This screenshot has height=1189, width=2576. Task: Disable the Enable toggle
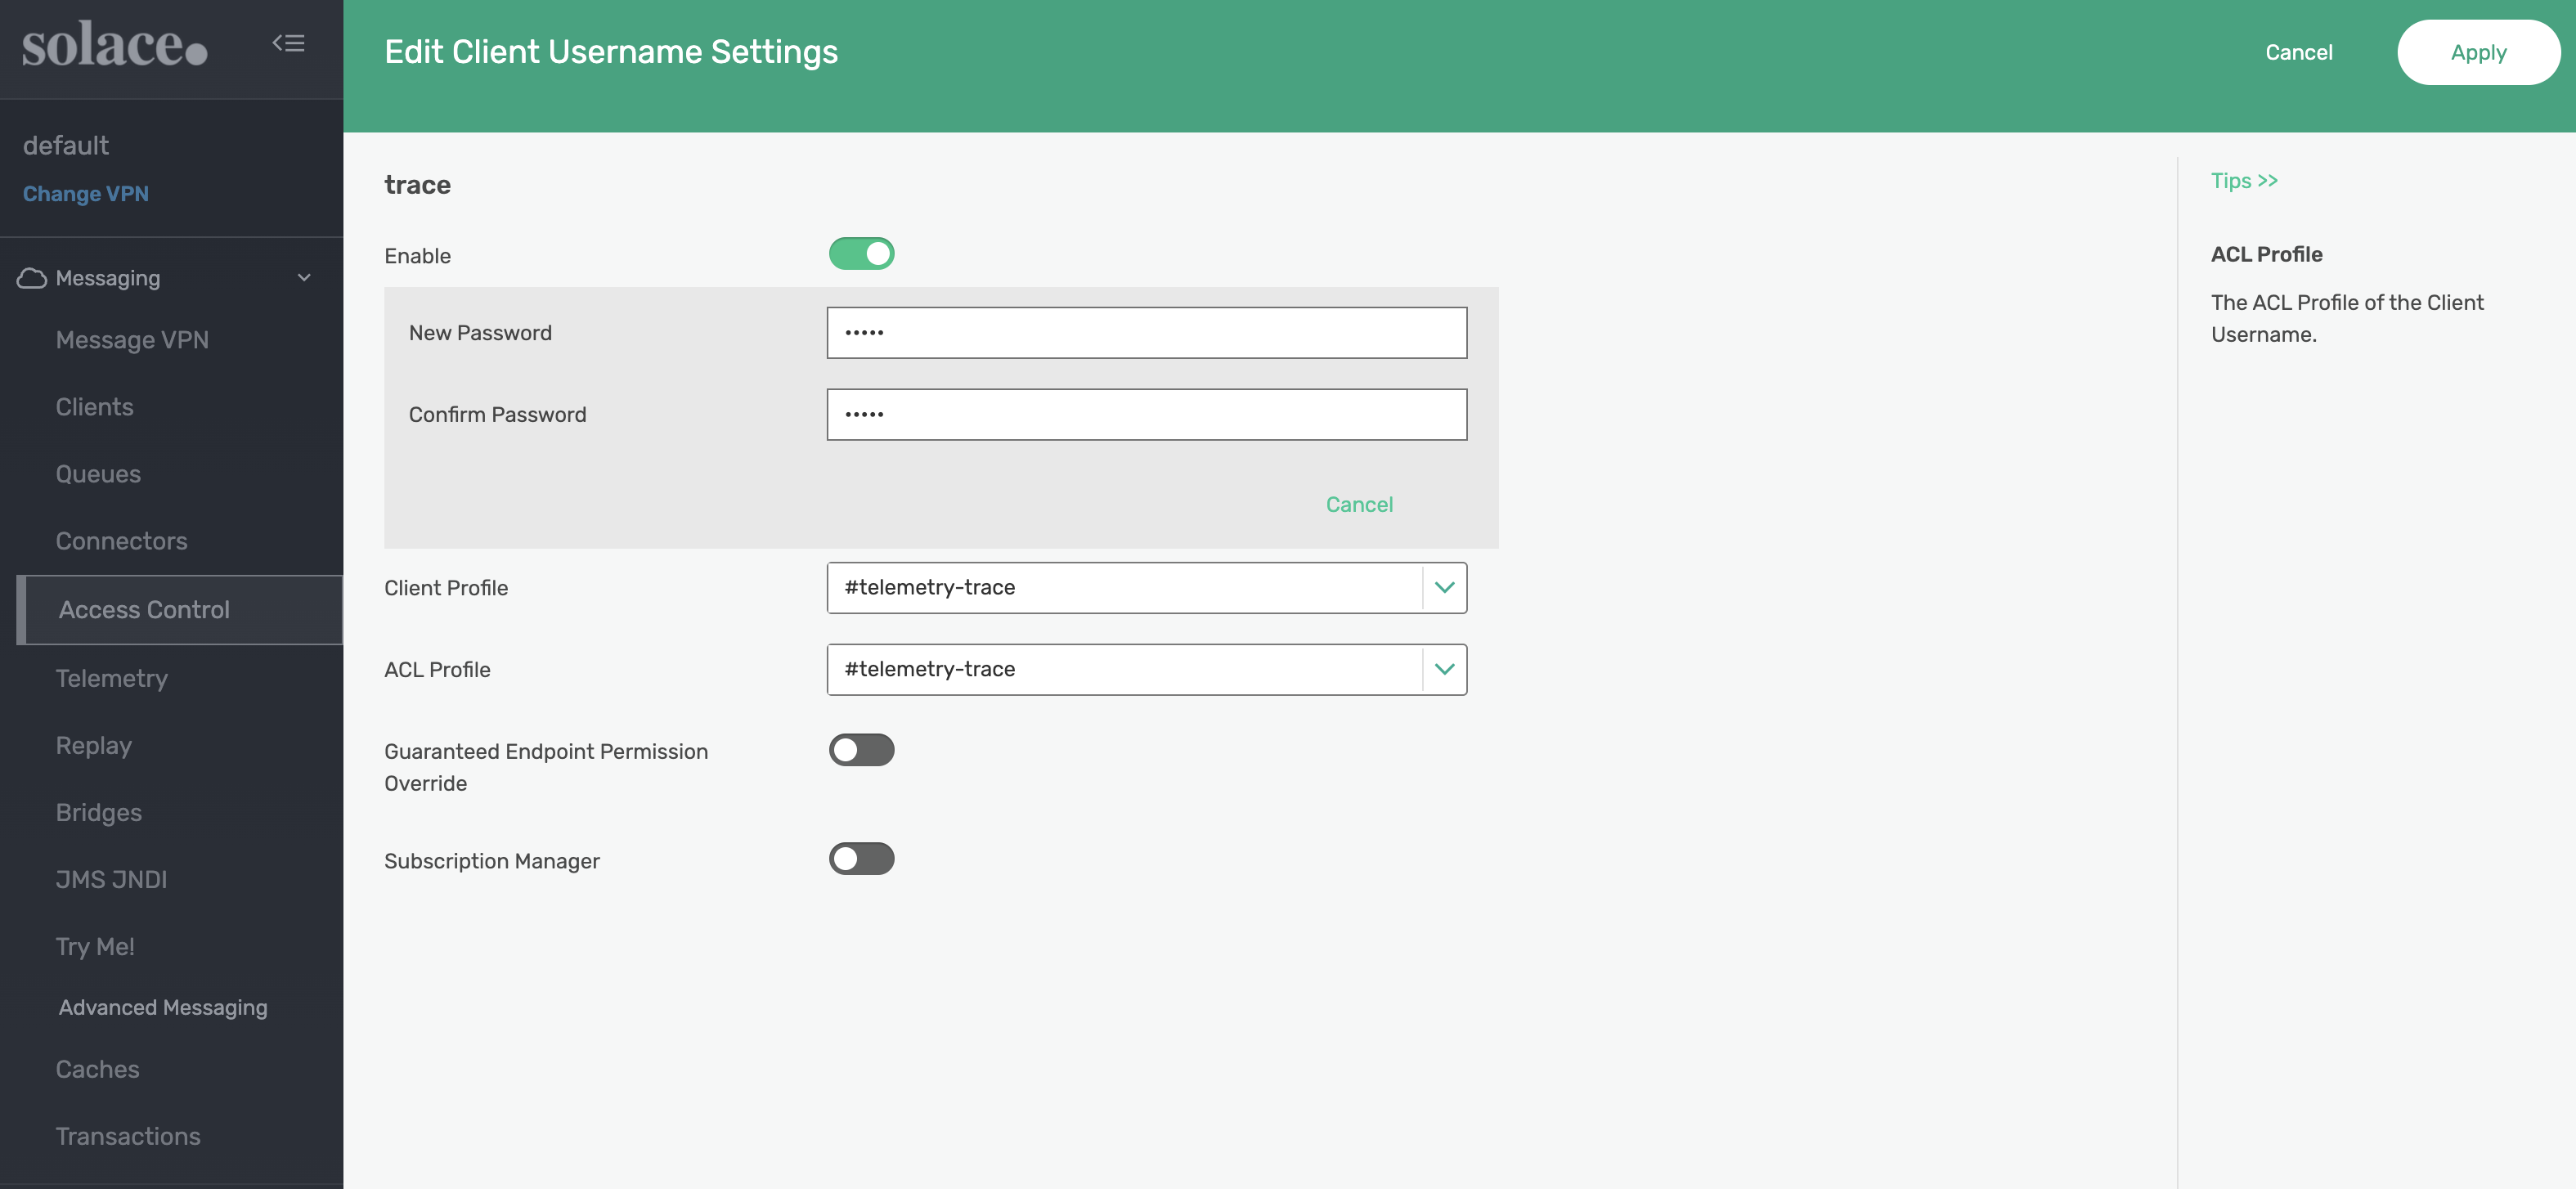pos(861,254)
